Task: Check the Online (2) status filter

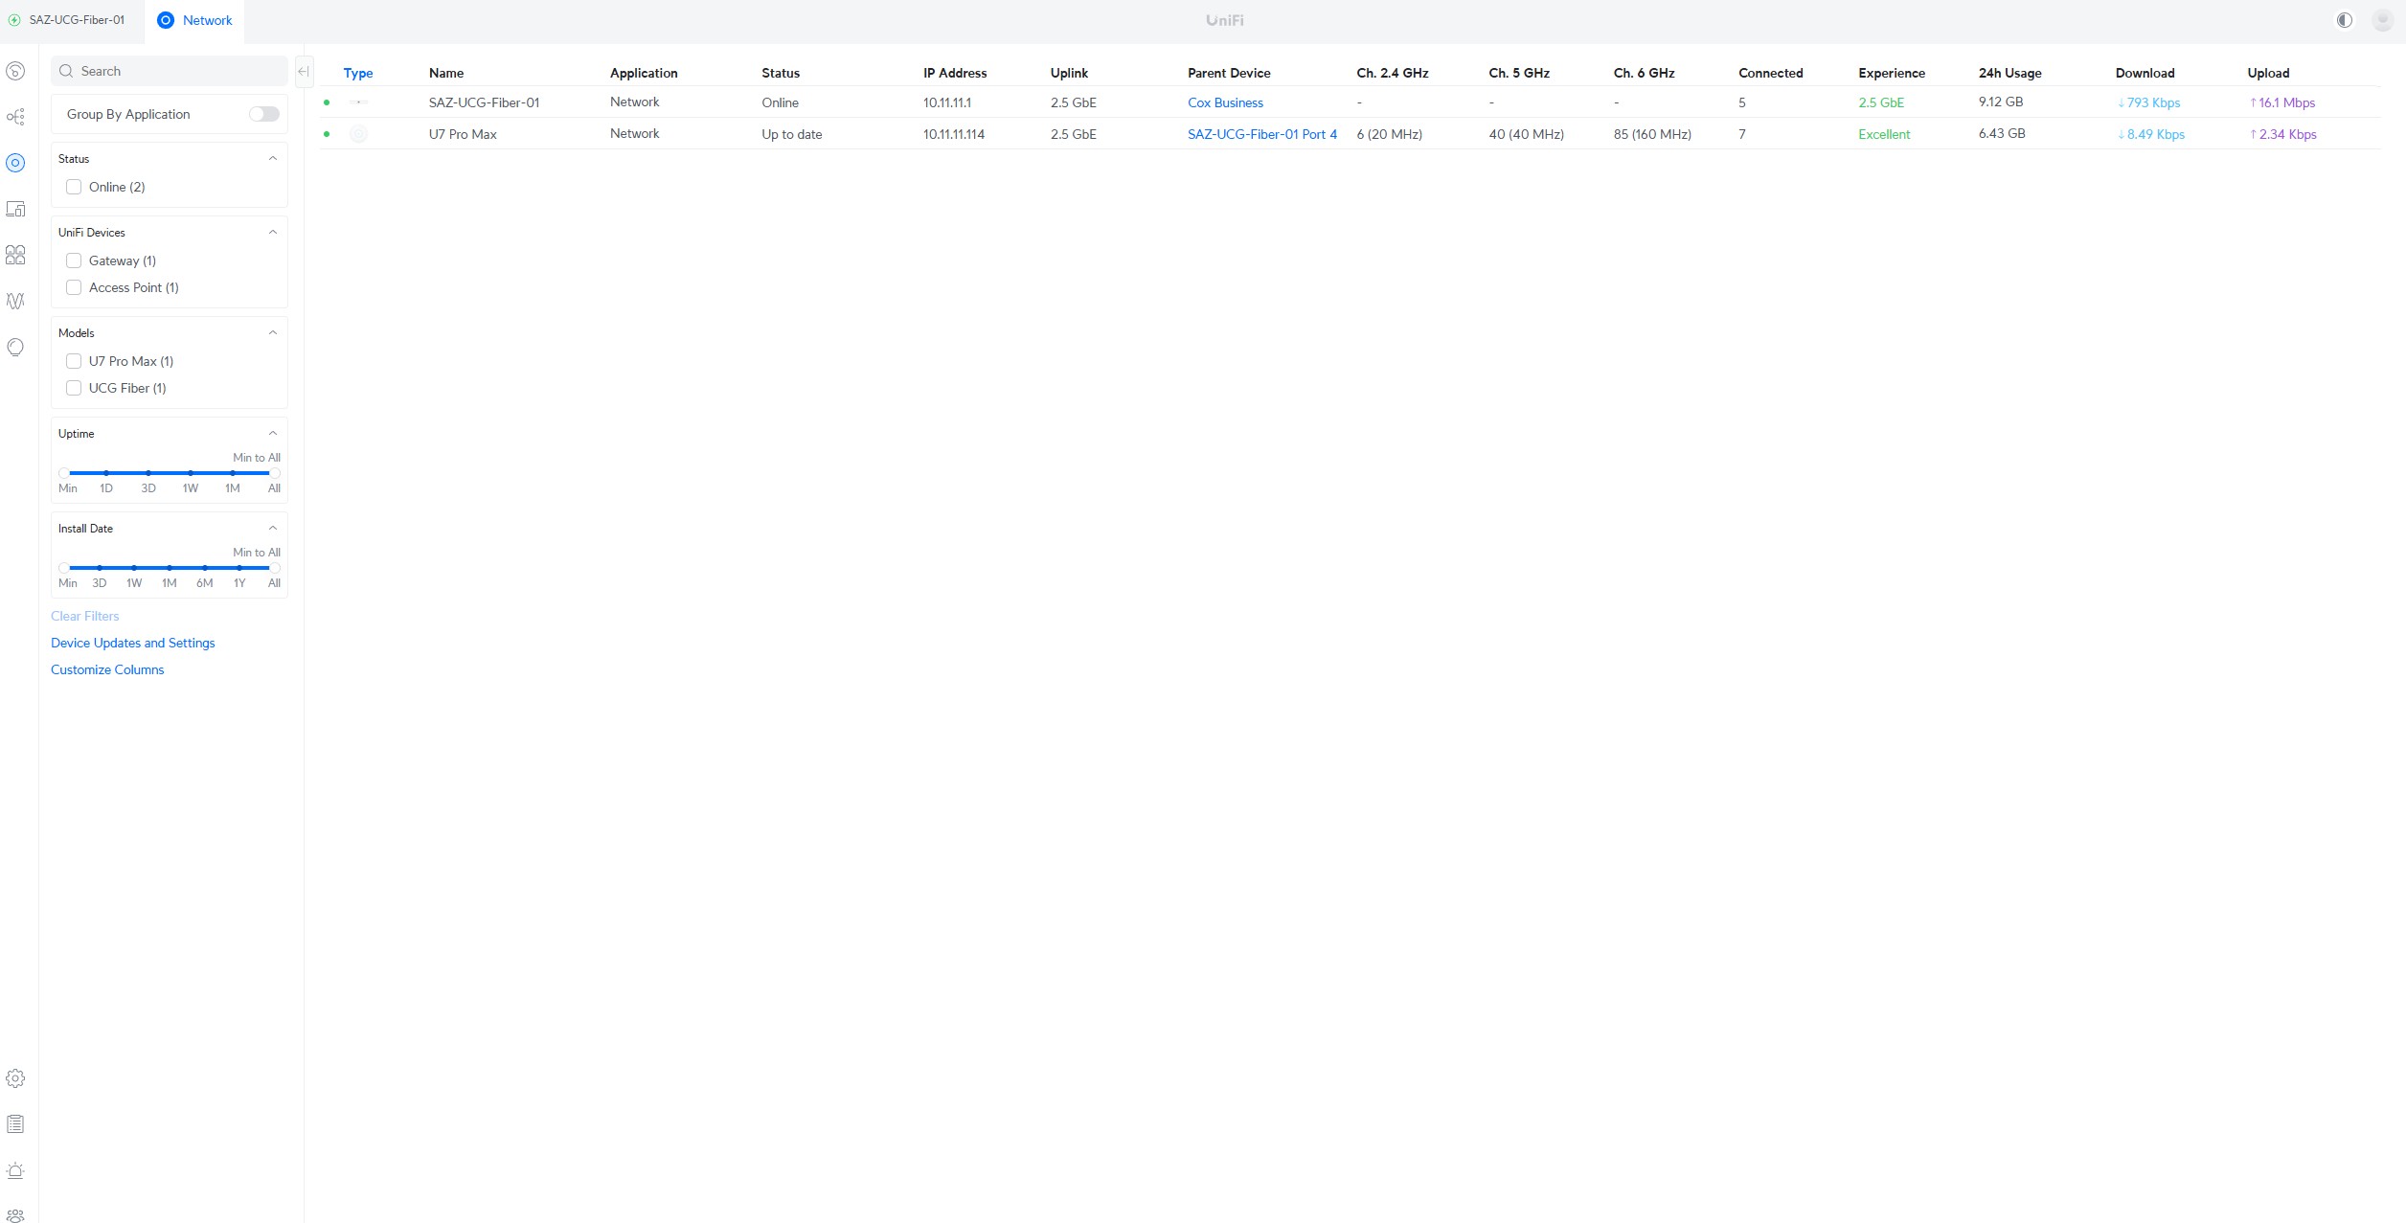Action: 74,187
